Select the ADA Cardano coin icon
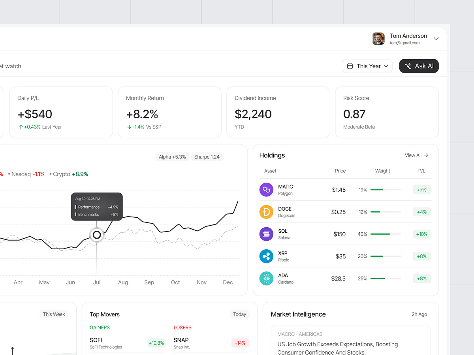 (x=266, y=278)
